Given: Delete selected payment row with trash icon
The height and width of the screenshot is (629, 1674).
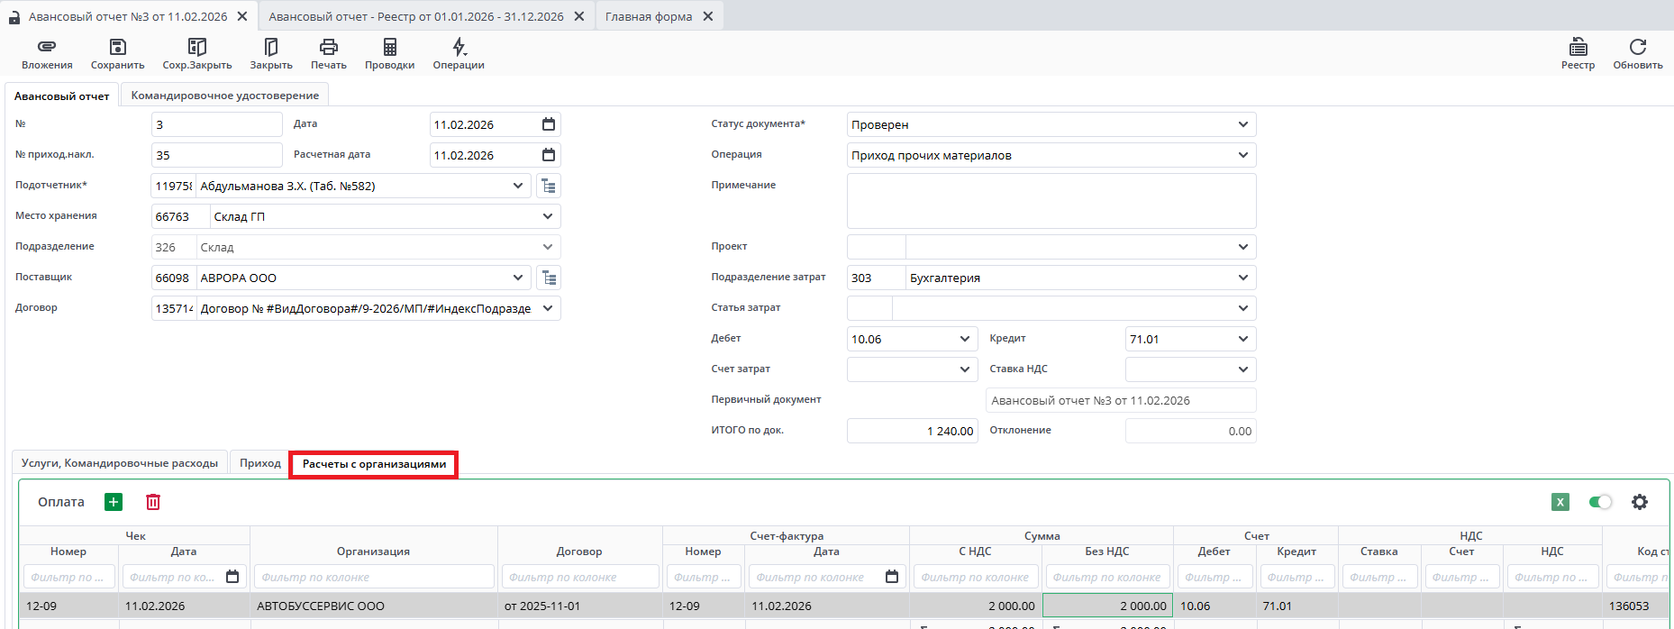Looking at the screenshot, I should pos(153,502).
